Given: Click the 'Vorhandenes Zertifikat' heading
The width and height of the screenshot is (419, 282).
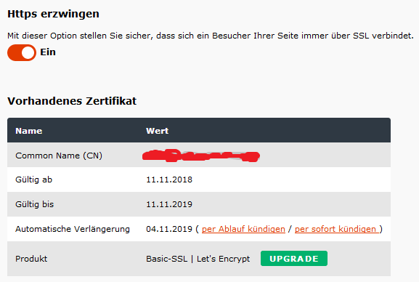Looking at the screenshot, I should click(x=72, y=101).
